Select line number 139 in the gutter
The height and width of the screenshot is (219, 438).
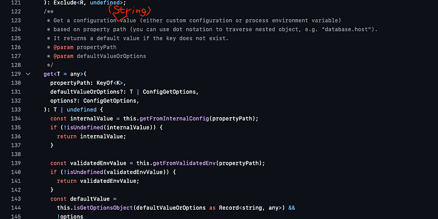coord(16,163)
